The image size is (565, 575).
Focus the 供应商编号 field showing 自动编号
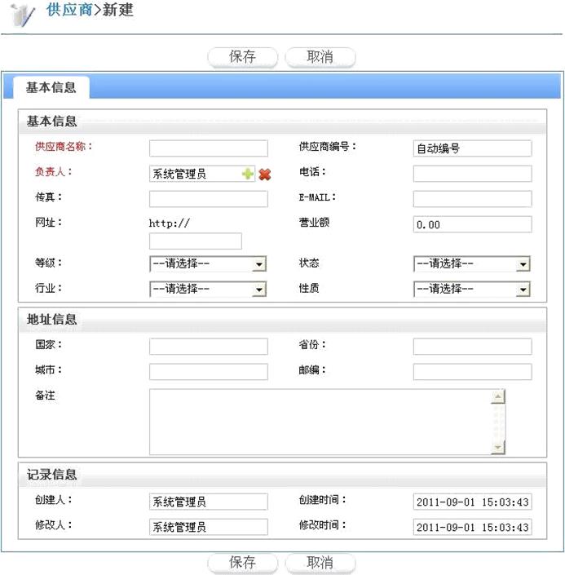pos(472,148)
